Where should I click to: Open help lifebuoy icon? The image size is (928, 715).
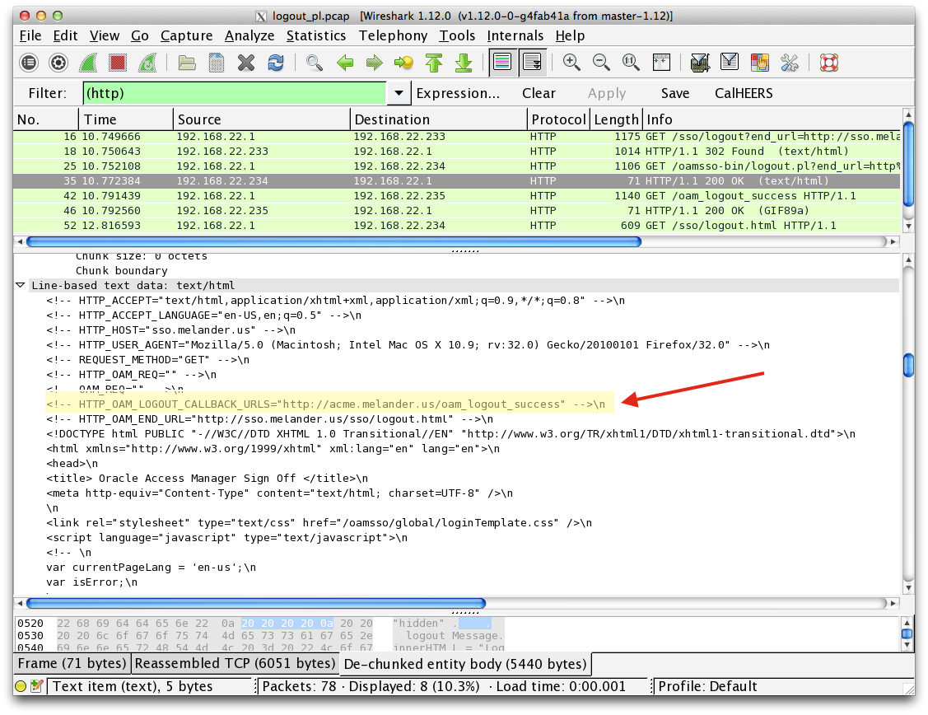[x=828, y=63]
